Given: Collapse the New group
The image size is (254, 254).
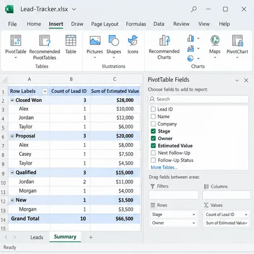Looking at the screenshot, I should (12, 200).
